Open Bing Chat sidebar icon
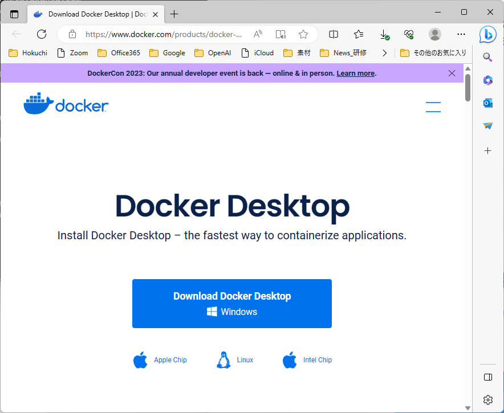This screenshot has height=413, width=504. (487, 34)
